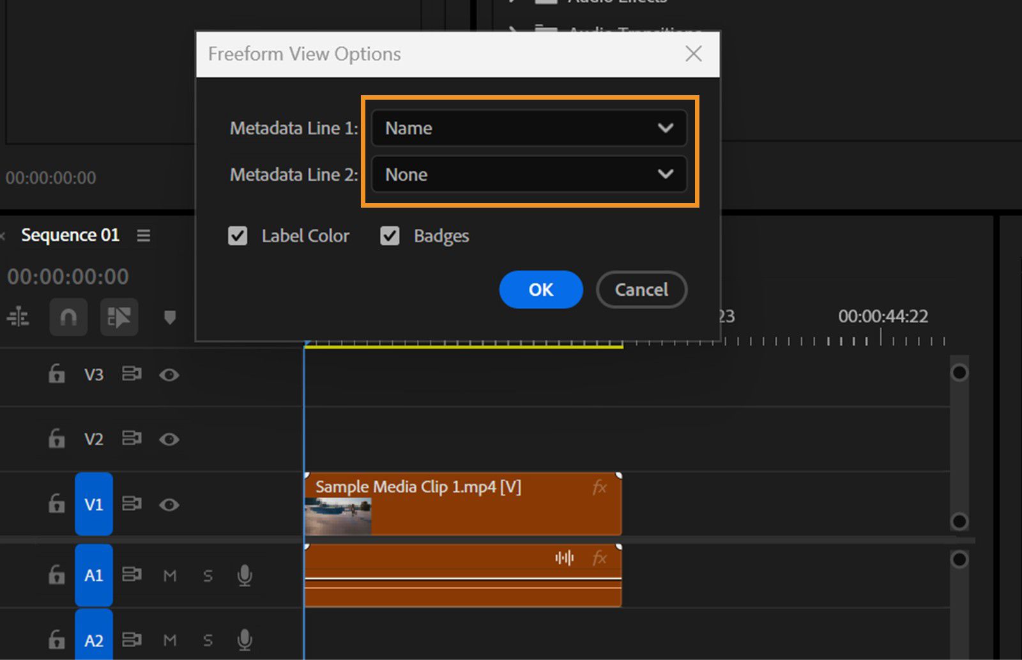The image size is (1022, 660).
Task: Click the audio waveform badge on the A1 clip
Action: click(563, 558)
